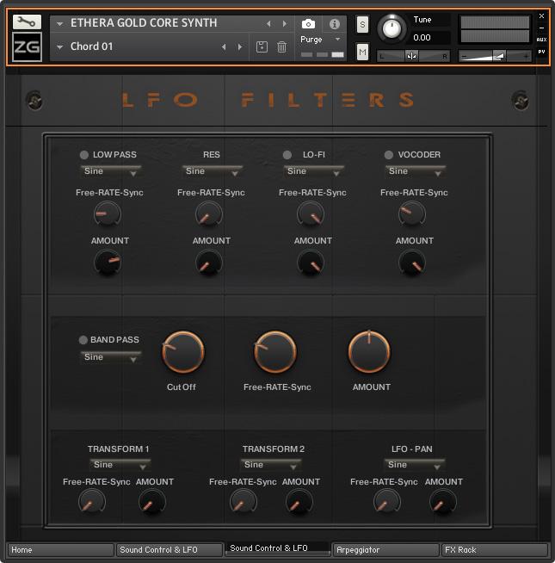Click the ZG logo icon

pyautogui.click(x=27, y=46)
